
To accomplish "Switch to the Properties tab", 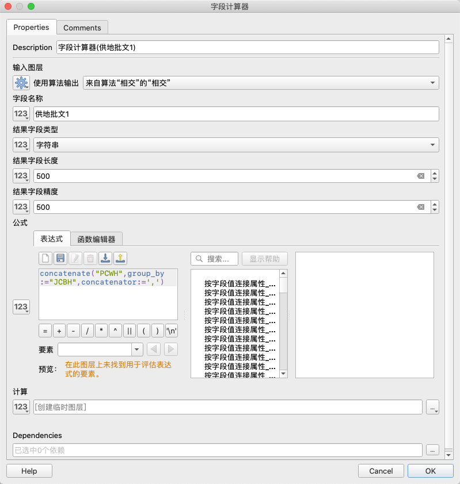I will [x=31, y=27].
